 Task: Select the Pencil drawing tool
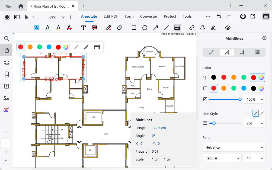click(109, 27)
